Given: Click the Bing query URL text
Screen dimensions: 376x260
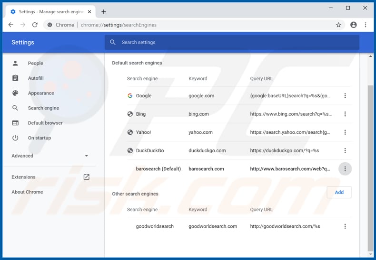Looking at the screenshot, I should click(x=291, y=114).
